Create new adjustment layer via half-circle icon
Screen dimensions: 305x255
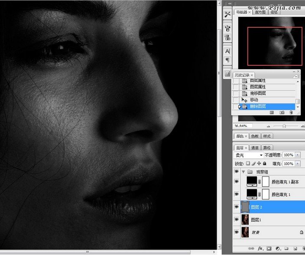(x=277, y=249)
